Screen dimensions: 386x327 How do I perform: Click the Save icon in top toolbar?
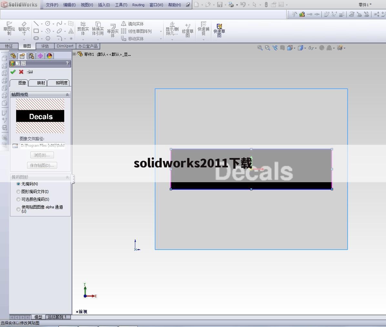[x=220, y=5]
